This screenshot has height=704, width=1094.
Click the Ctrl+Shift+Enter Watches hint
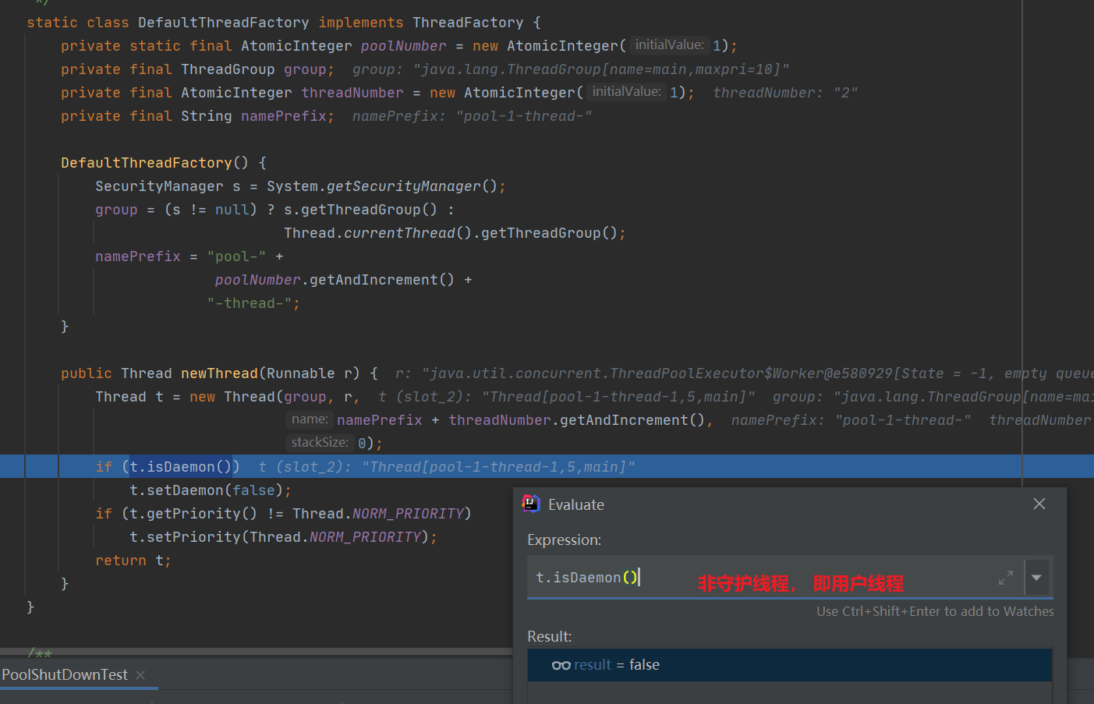[935, 611]
